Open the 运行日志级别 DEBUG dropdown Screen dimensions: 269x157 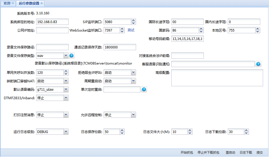tap(66, 132)
